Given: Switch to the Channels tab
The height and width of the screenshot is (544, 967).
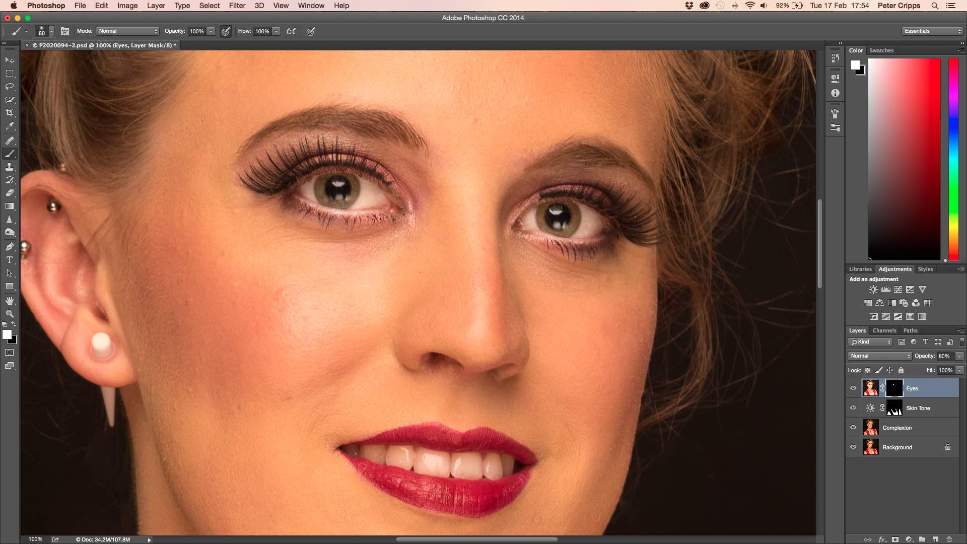Looking at the screenshot, I should coord(884,330).
